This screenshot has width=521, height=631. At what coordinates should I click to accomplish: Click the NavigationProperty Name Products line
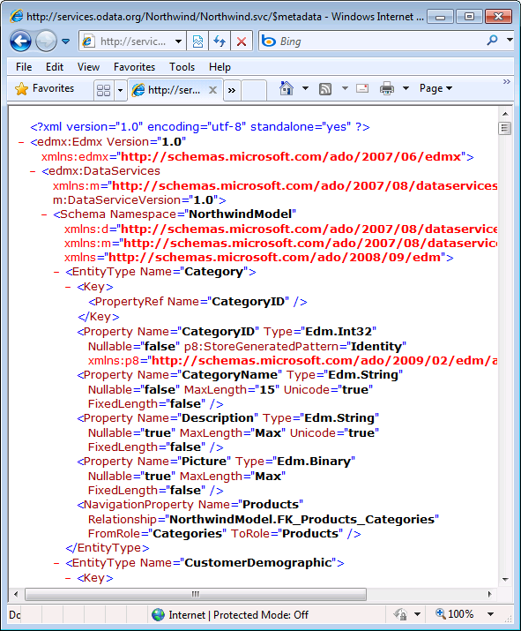[190, 505]
